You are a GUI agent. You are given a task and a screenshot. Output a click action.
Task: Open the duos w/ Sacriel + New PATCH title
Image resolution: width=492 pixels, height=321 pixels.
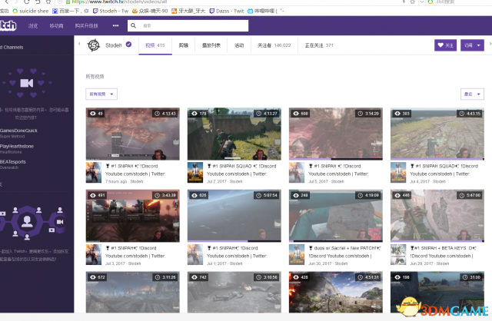344,252
